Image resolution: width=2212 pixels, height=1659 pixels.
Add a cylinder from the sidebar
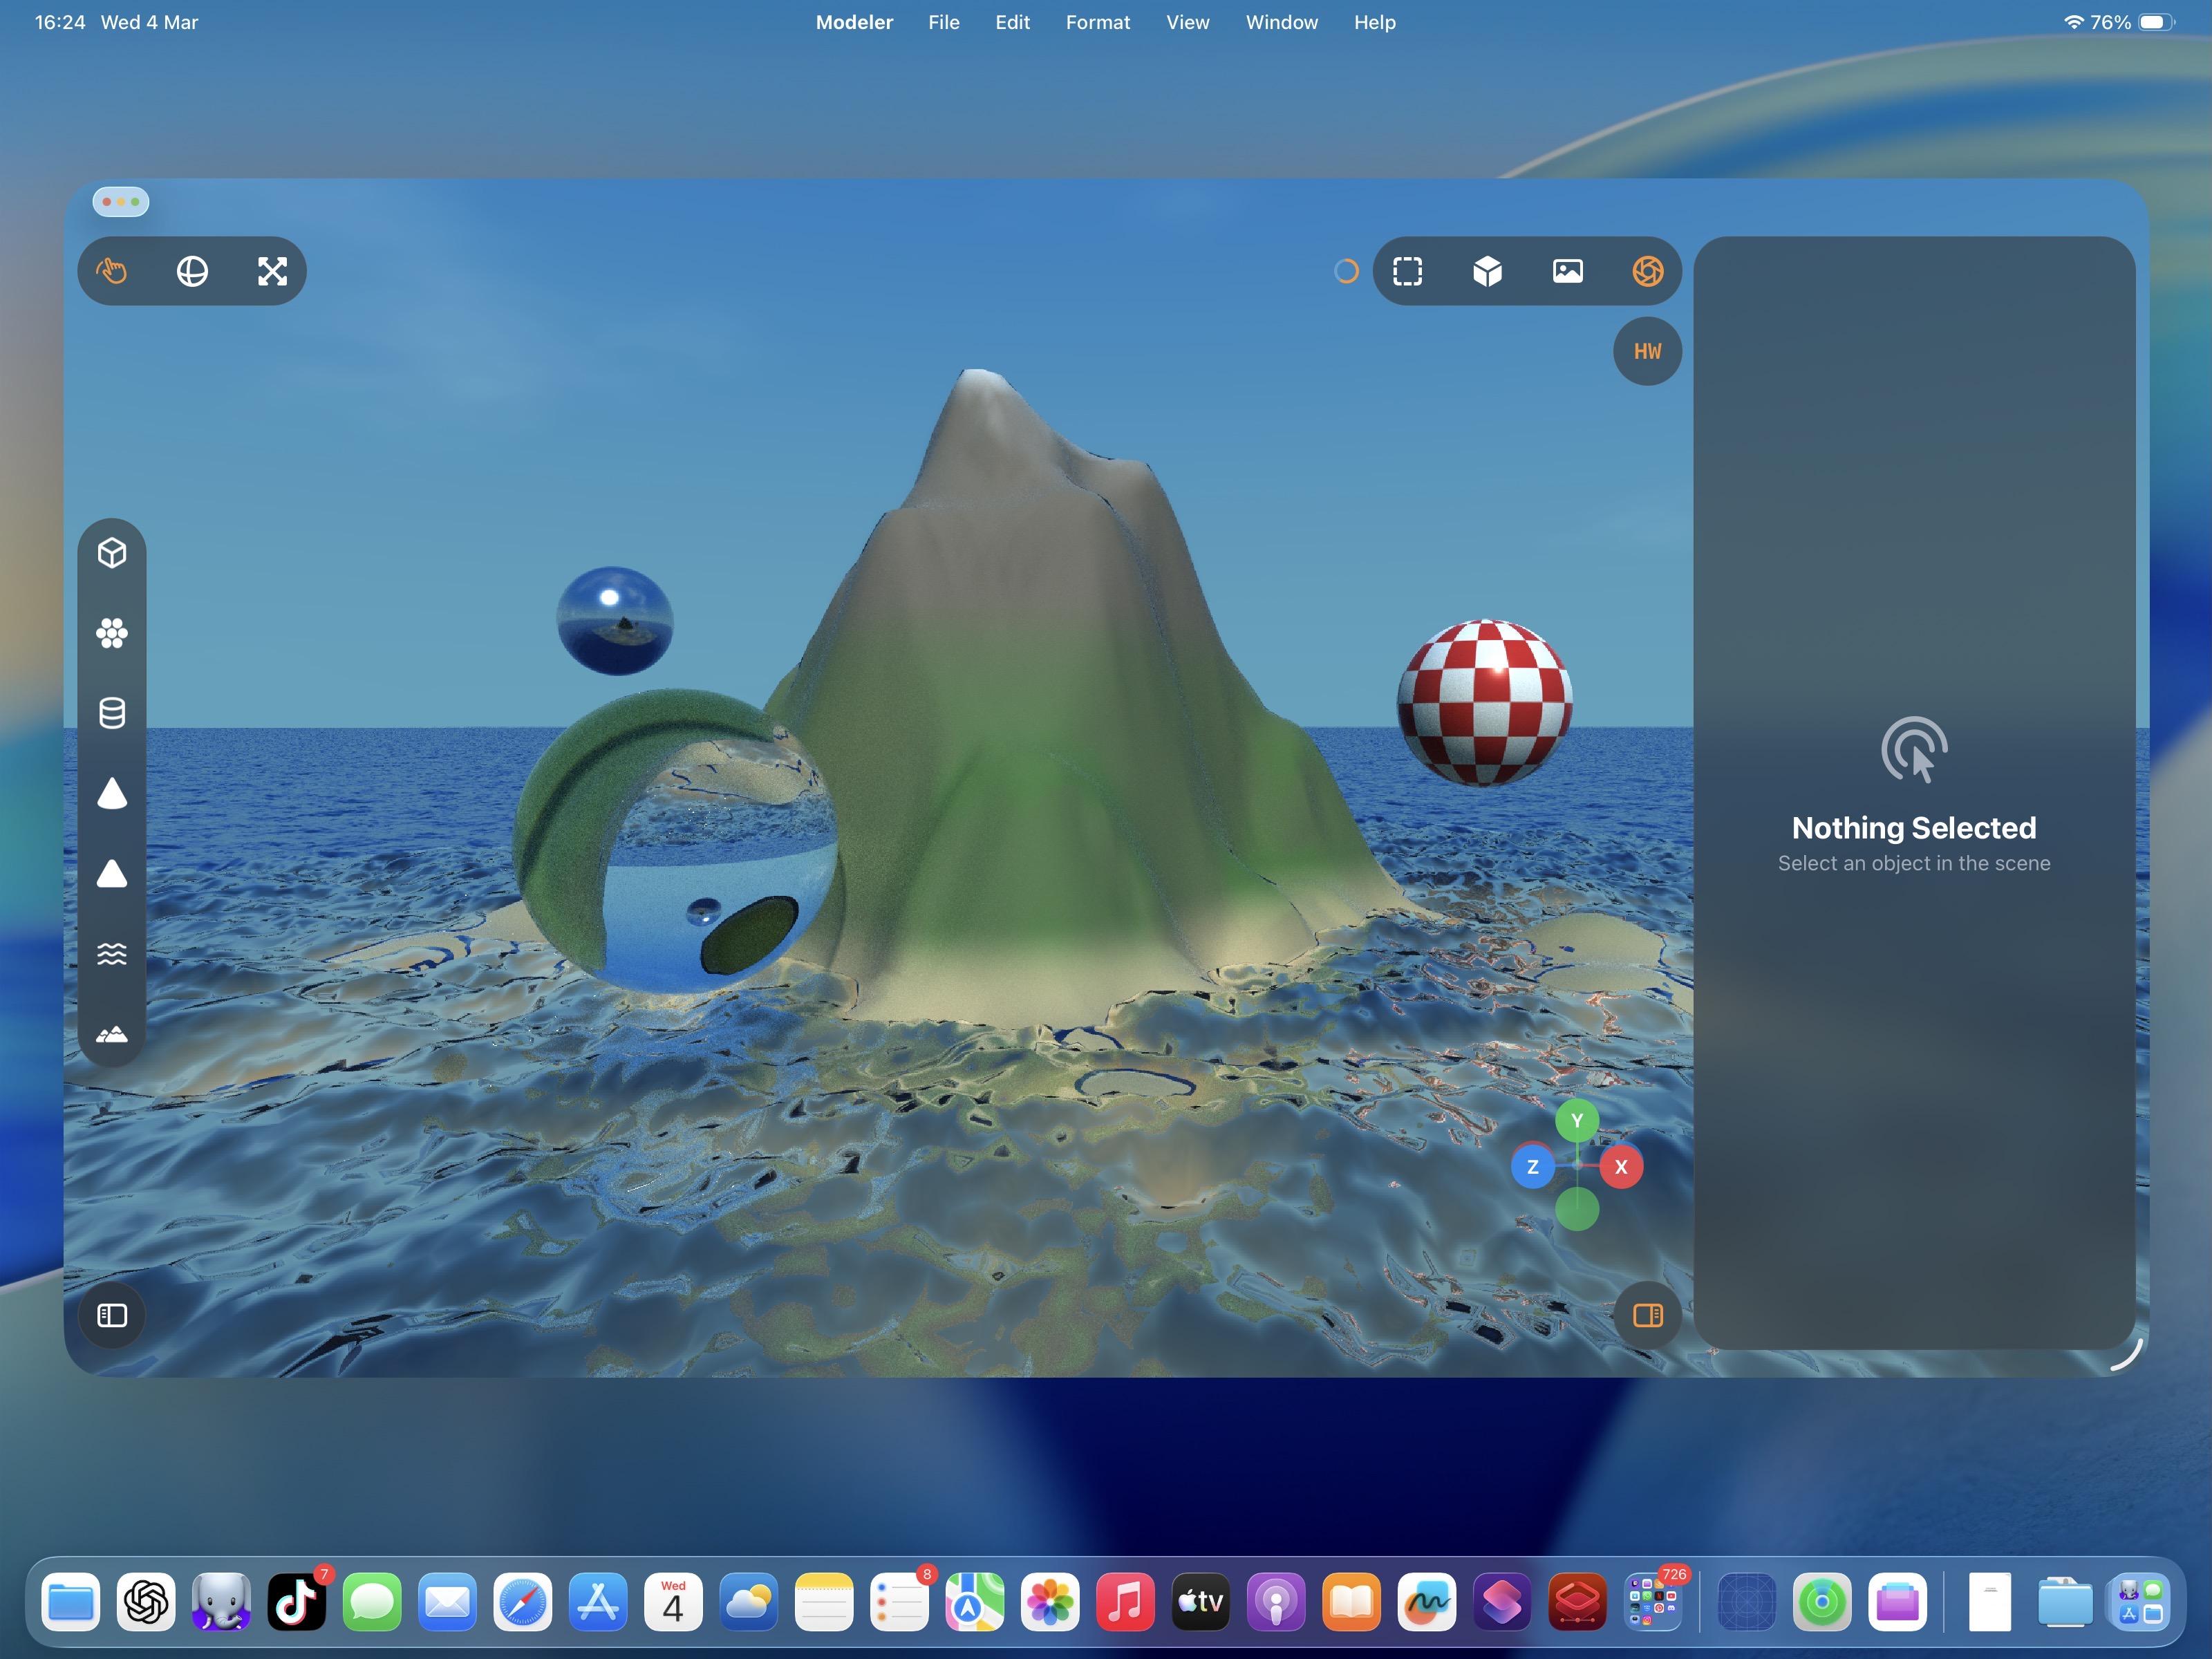coord(112,713)
